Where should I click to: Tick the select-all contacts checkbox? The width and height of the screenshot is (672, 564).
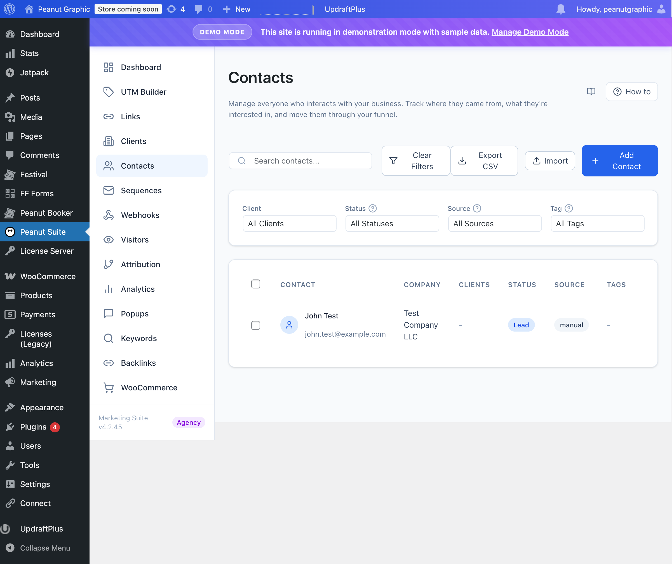pos(255,284)
